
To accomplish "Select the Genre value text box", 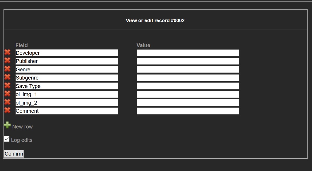I will [x=188, y=69].
